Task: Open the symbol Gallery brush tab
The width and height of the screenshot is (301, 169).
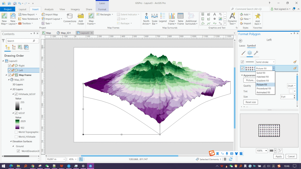Action: [243, 53]
